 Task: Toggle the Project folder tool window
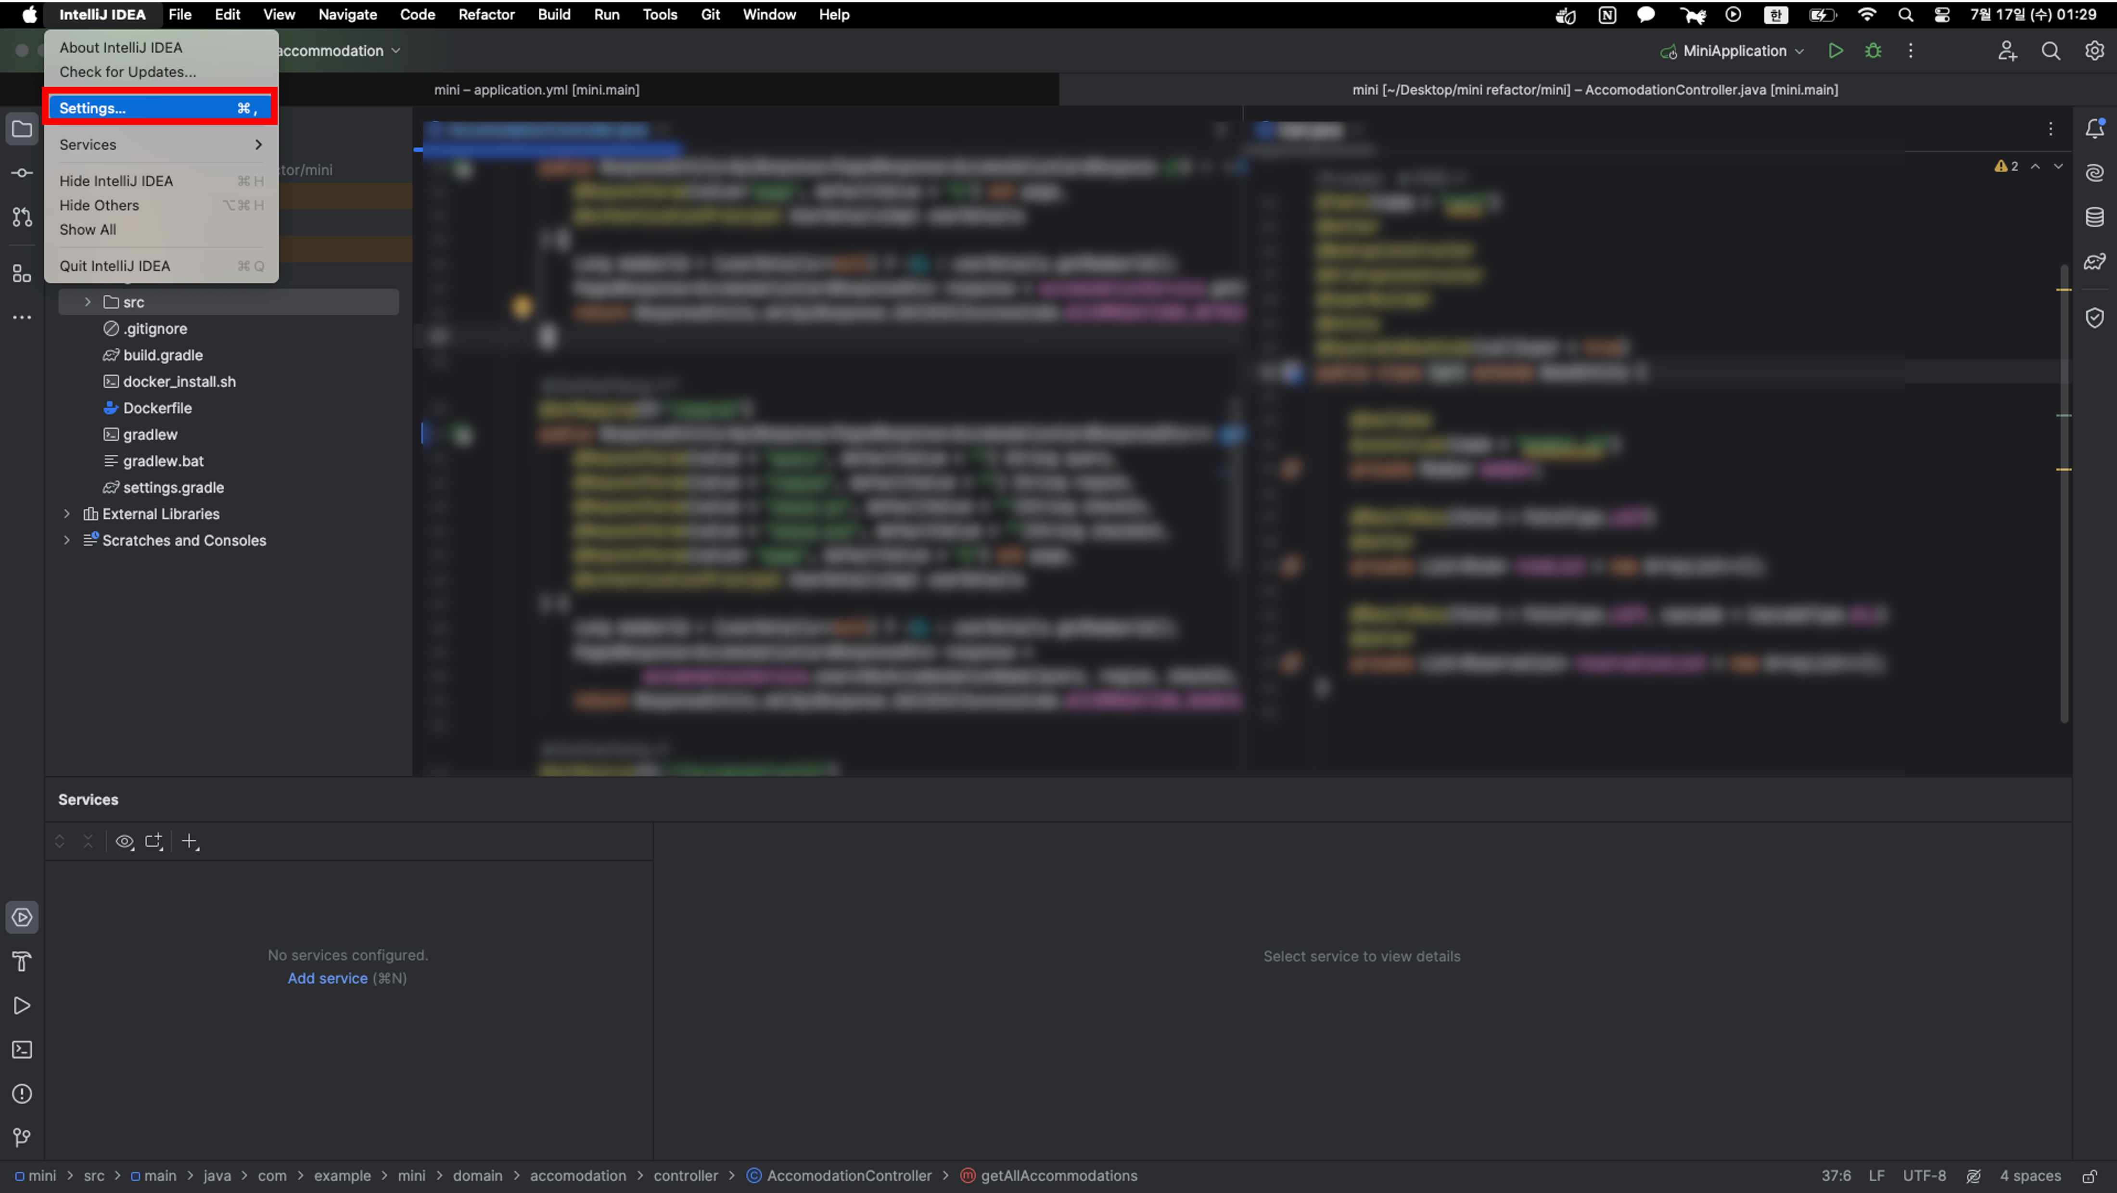(22, 129)
